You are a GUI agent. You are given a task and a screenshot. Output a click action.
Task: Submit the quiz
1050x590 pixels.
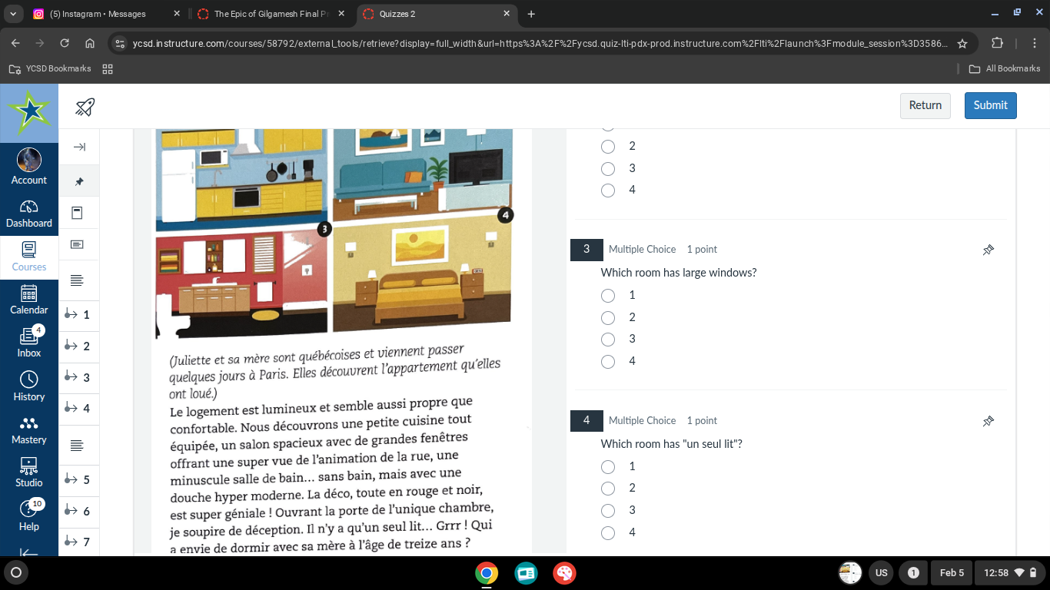coord(990,105)
